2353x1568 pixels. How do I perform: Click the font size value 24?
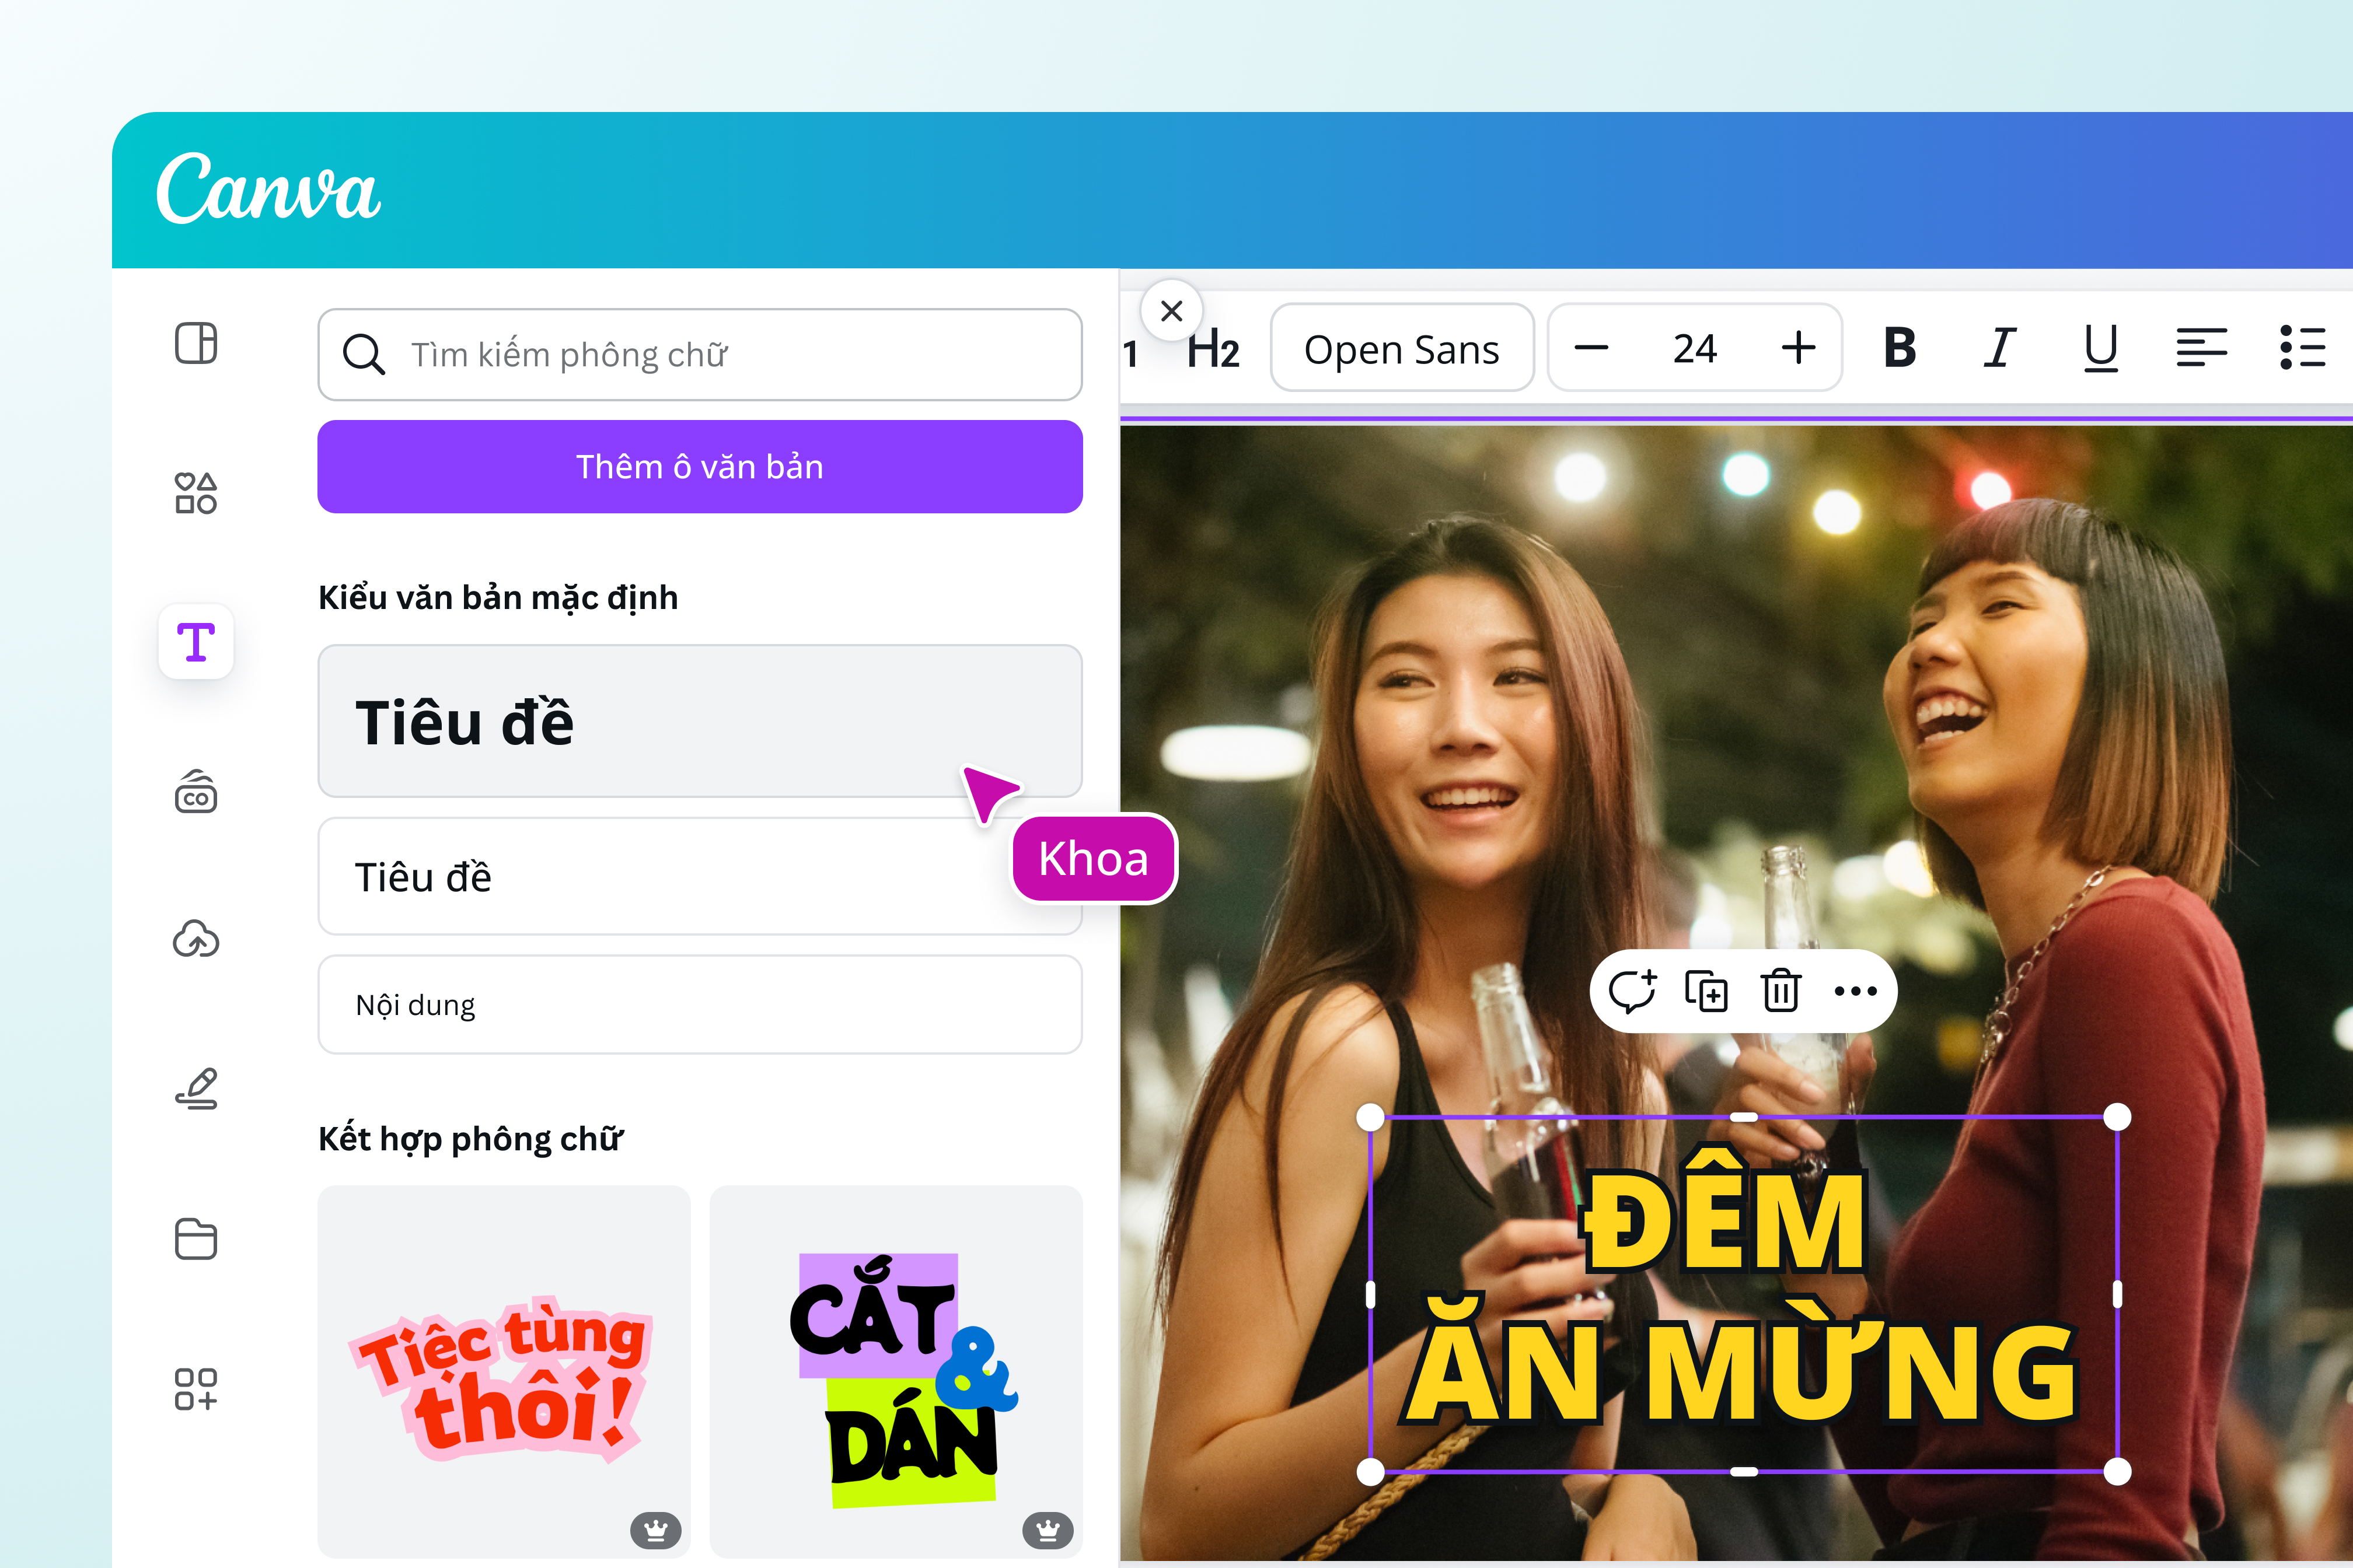coord(1695,348)
